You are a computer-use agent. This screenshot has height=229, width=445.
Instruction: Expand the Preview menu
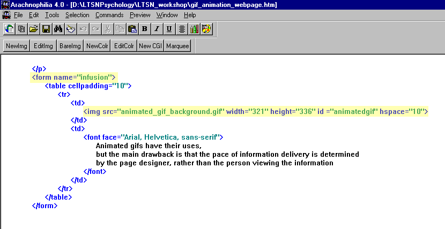140,15
